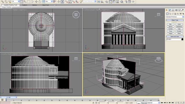
Task: Open the Motion command panel tab
Action: click(x=176, y=10)
